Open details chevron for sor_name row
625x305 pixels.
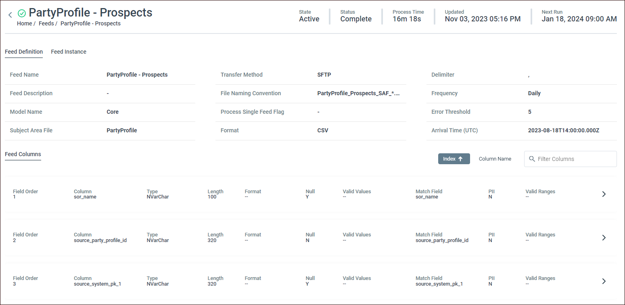point(604,194)
